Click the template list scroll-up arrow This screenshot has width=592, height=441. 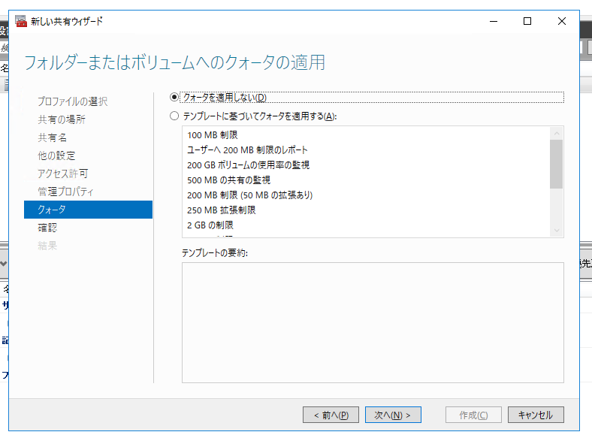point(557,133)
